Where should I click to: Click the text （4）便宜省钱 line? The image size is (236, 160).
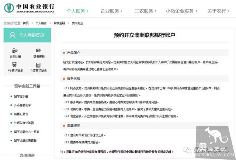(121, 116)
